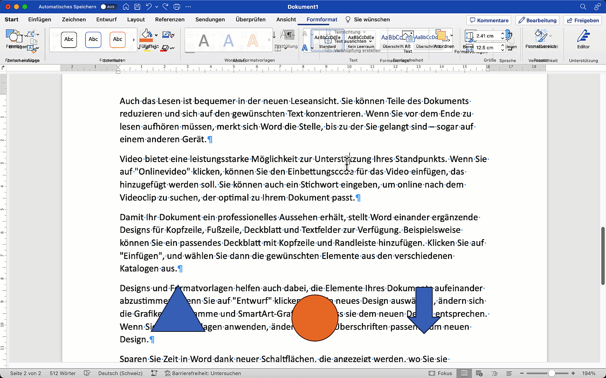The width and height of the screenshot is (606, 378).
Task: Click the undo arrow icon
Action: point(149,7)
